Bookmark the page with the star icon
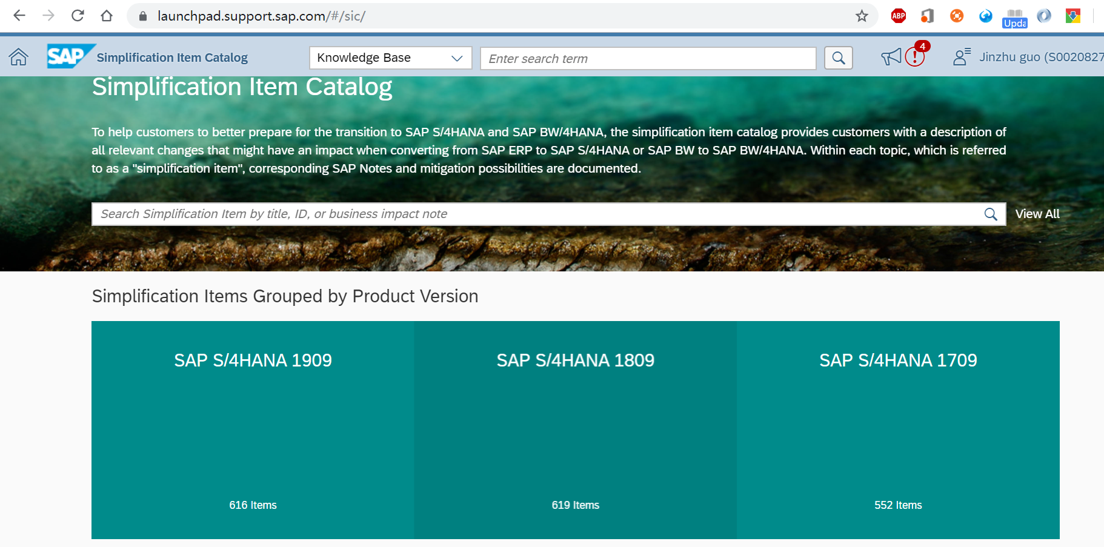 (x=861, y=16)
